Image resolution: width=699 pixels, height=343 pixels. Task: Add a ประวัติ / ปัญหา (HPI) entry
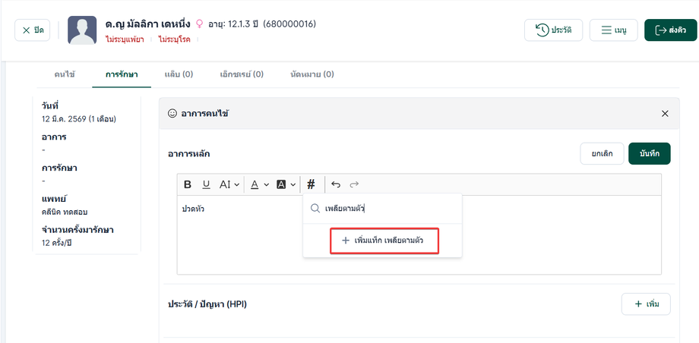tap(646, 304)
